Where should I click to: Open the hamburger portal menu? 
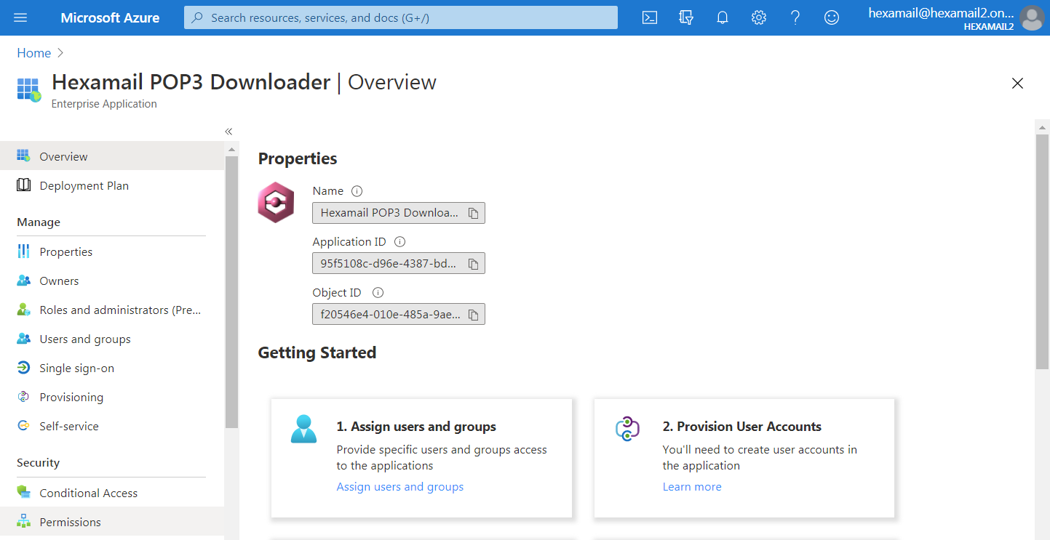[20, 17]
